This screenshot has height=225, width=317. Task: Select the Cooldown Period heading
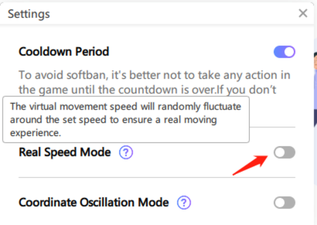pos(64,52)
